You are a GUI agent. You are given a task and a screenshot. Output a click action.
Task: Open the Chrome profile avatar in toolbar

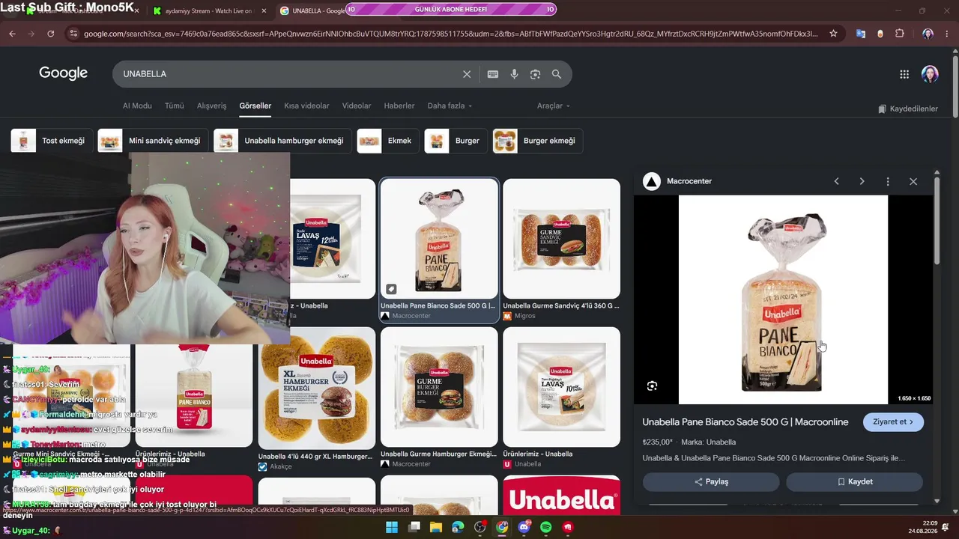928,34
